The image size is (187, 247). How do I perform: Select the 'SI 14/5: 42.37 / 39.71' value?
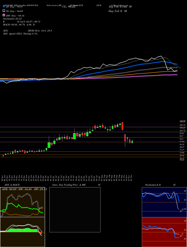(29, 22)
